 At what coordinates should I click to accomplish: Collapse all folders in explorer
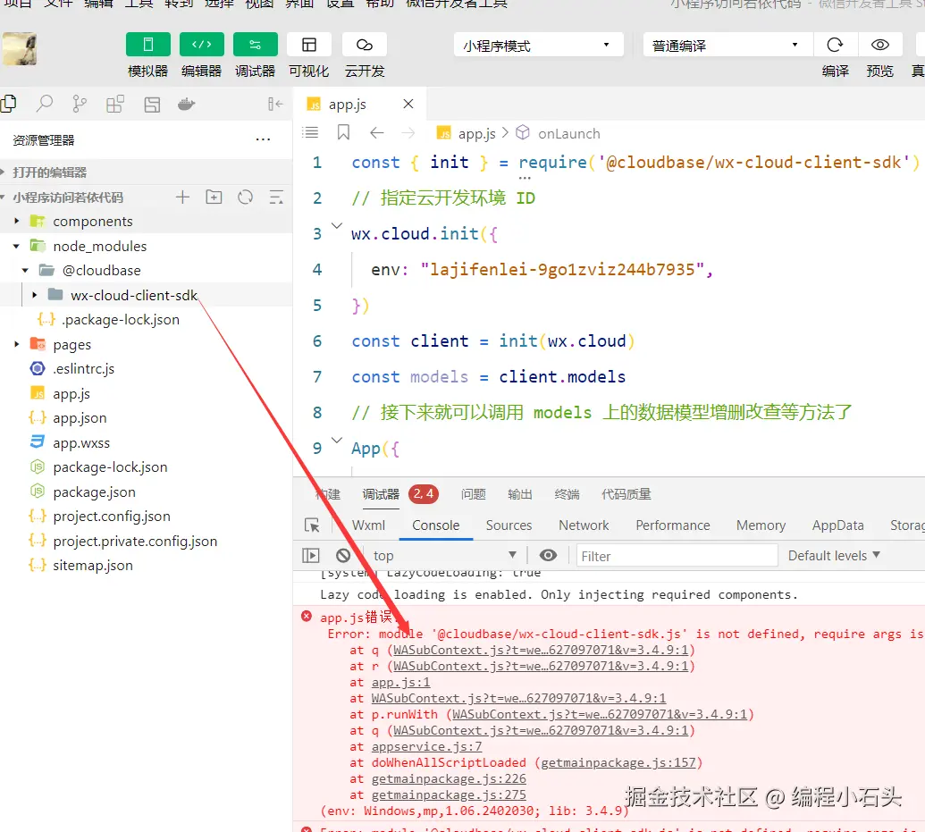point(276,197)
